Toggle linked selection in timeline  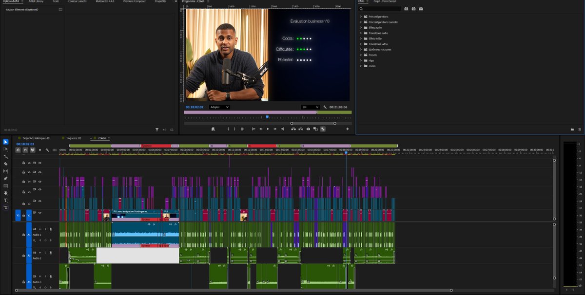[33, 150]
